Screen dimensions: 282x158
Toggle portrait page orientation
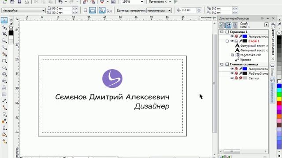point(85,11)
